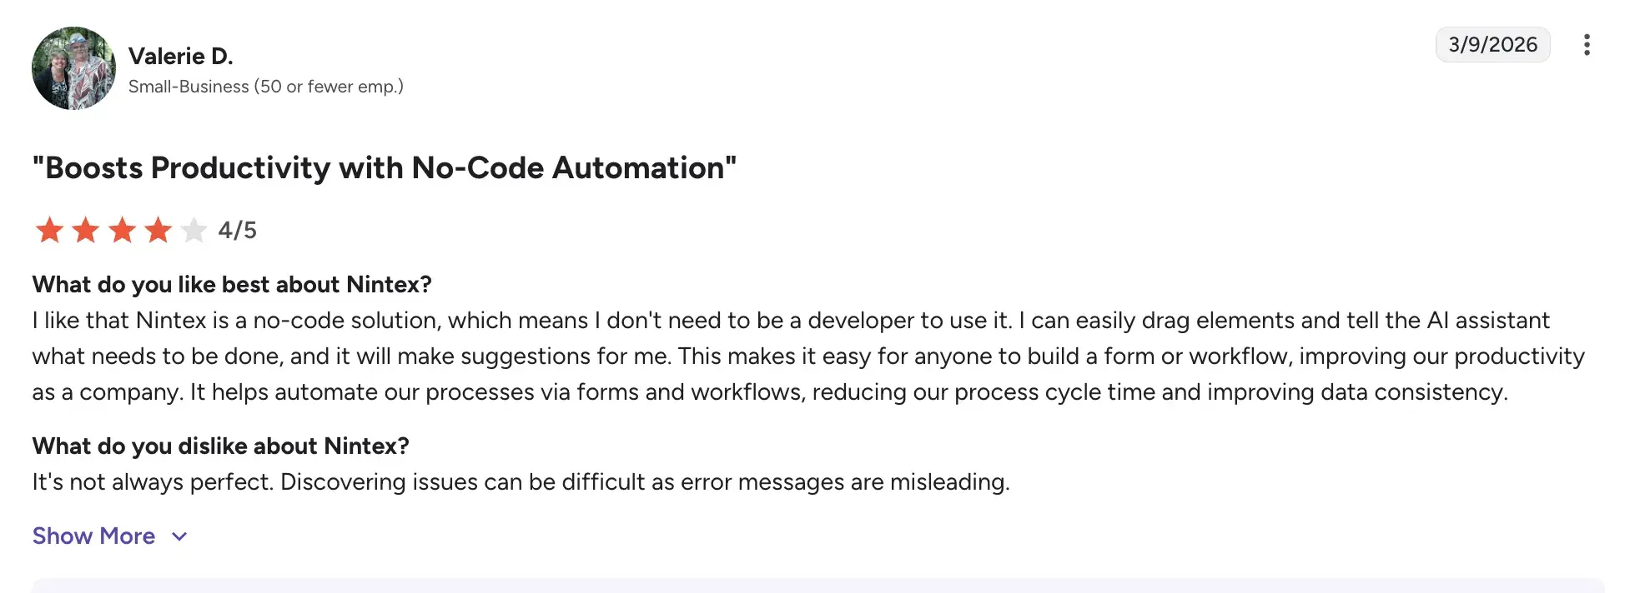
Task: Click Valerie D.'s profile avatar
Action: pyautogui.click(x=73, y=68)
